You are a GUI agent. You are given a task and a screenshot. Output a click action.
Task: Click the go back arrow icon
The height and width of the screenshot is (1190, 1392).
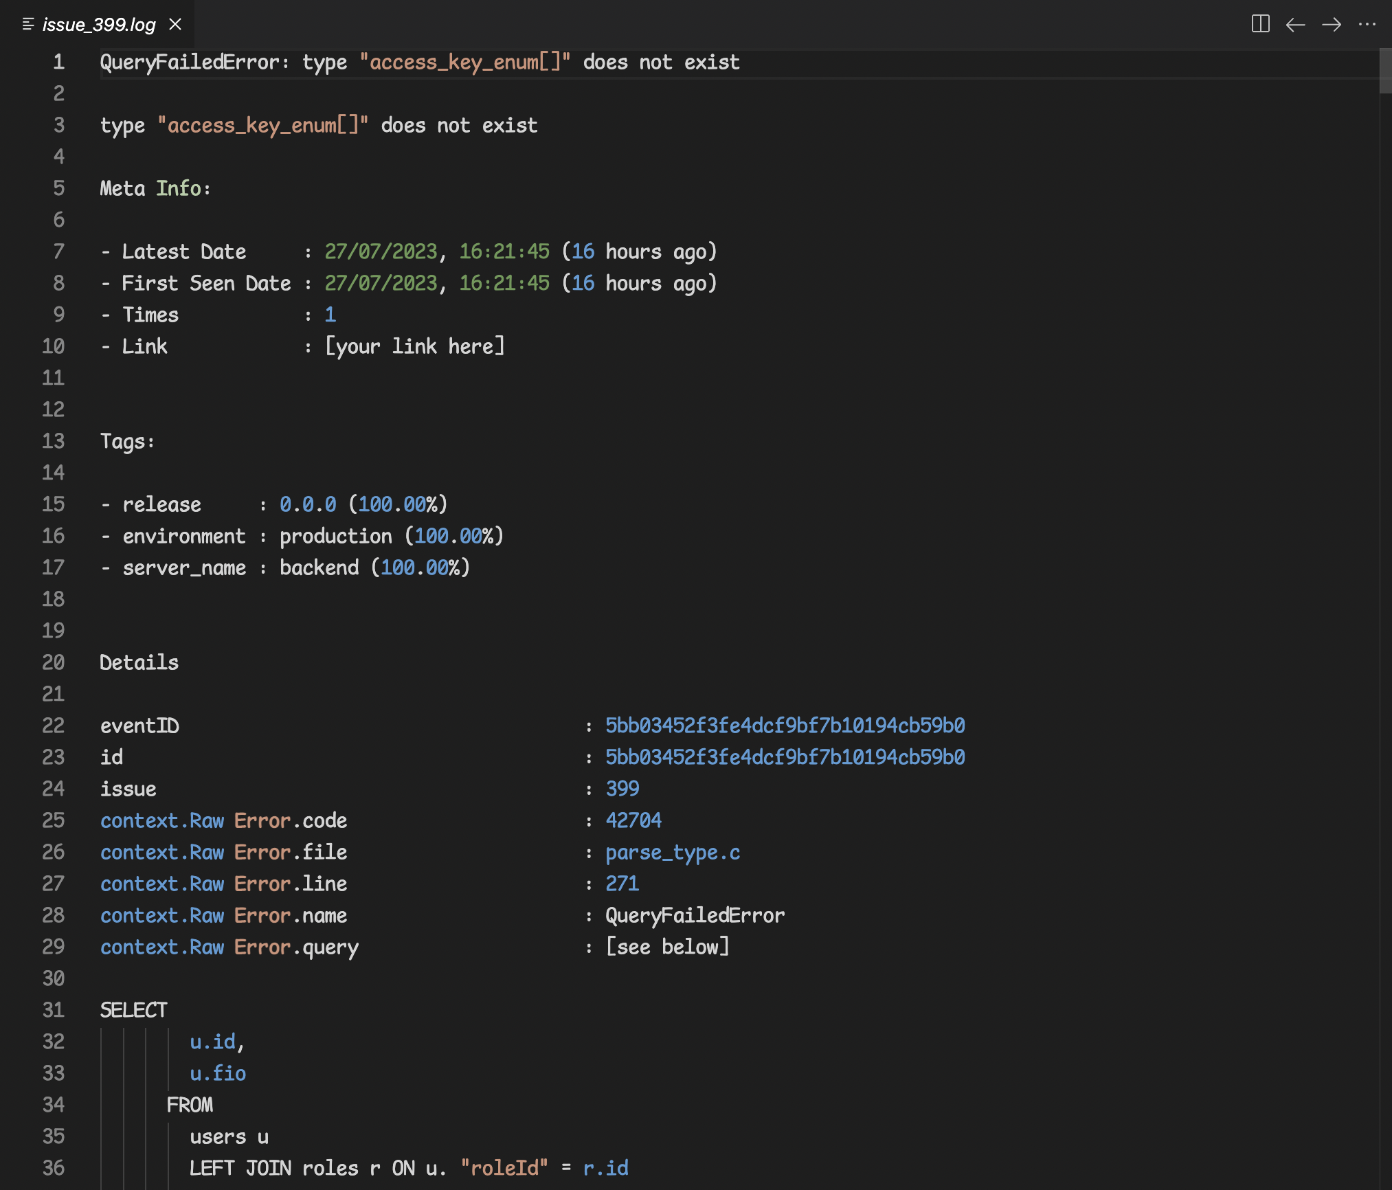click(x=1295, y=25)
